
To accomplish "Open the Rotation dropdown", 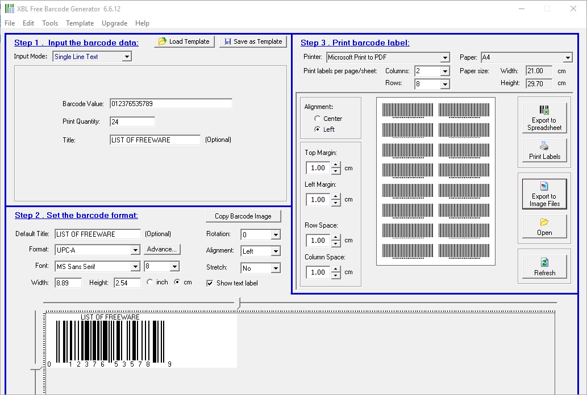I will click(x=276, y=235).
